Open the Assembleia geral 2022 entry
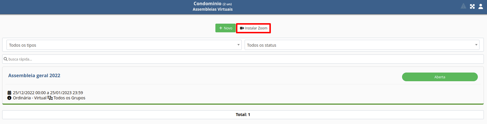 pos(34,76)
